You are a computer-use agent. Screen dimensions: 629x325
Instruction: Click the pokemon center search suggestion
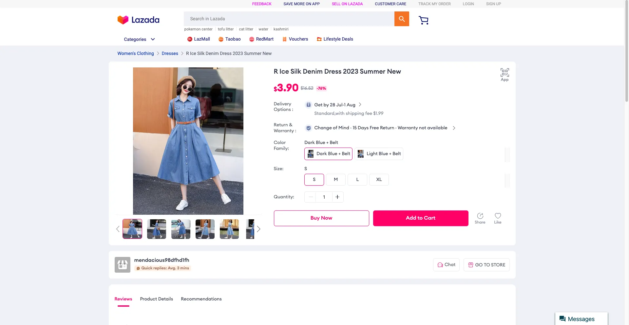pos(198,29)
